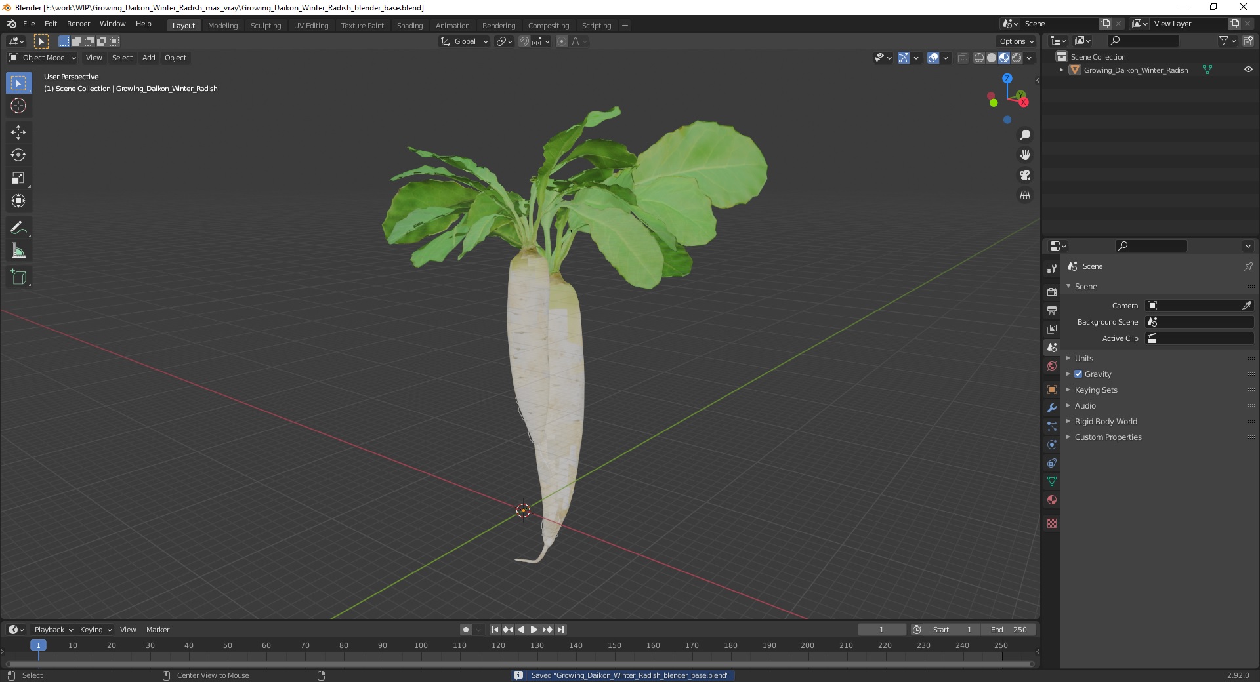Open Texture properties checker tab
The height and width of the screenshot is (682, 1260).
pos(1052,523)
